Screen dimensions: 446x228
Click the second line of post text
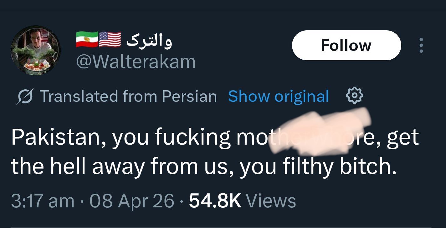coord(203,167)
